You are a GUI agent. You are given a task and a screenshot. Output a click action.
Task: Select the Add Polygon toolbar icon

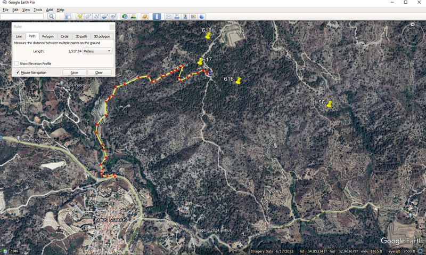(x=88, y=17)
